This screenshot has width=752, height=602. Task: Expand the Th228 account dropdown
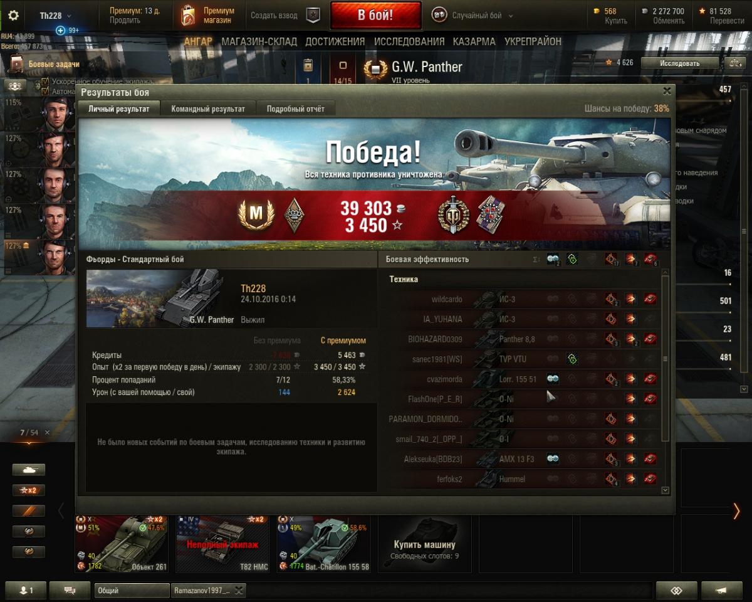point(55,16)
